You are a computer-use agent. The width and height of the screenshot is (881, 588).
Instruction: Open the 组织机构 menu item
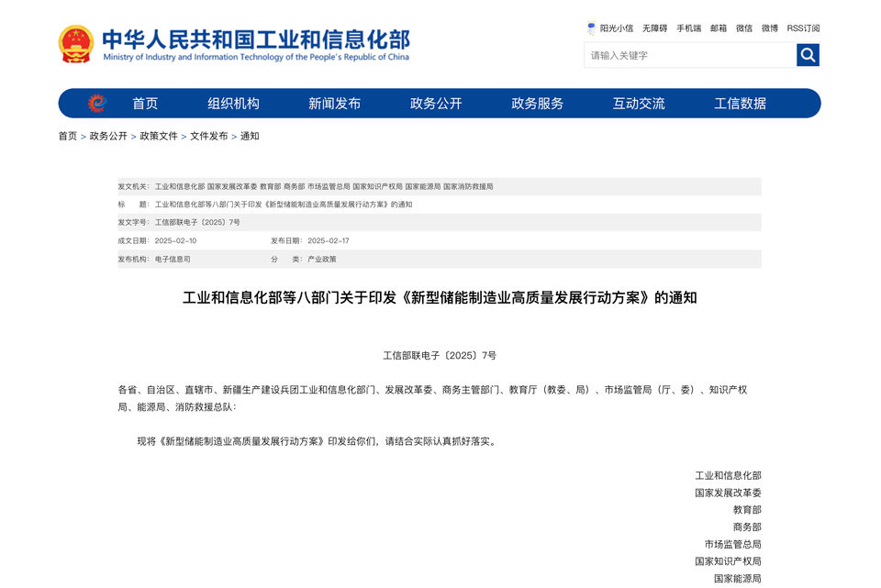coord(233,104)
